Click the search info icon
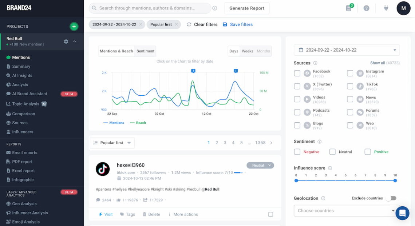Screen dimensions: 415x226 (215, 8)
